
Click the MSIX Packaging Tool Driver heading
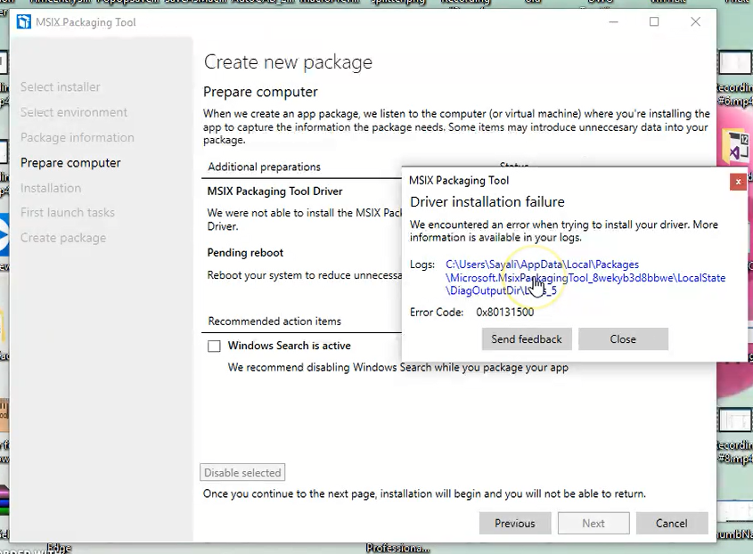[274, 191]
